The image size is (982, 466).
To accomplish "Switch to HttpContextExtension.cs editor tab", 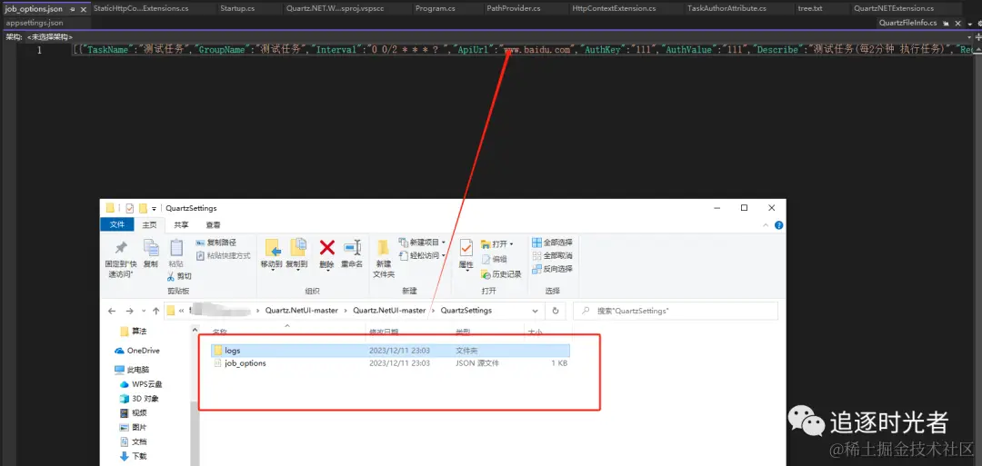I will (x=614, y=9).
